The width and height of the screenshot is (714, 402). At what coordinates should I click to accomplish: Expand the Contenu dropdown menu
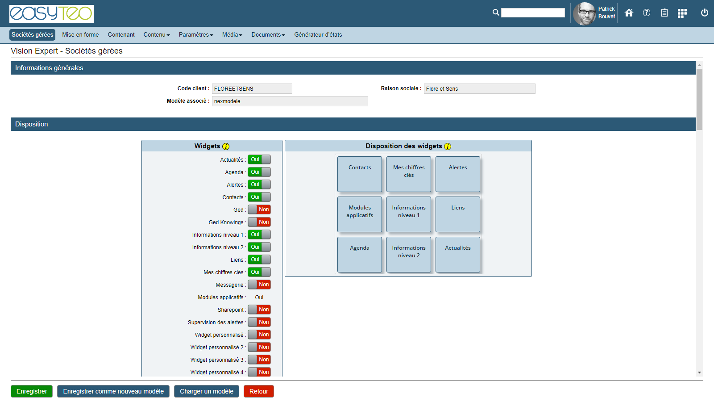coord(157,35)
